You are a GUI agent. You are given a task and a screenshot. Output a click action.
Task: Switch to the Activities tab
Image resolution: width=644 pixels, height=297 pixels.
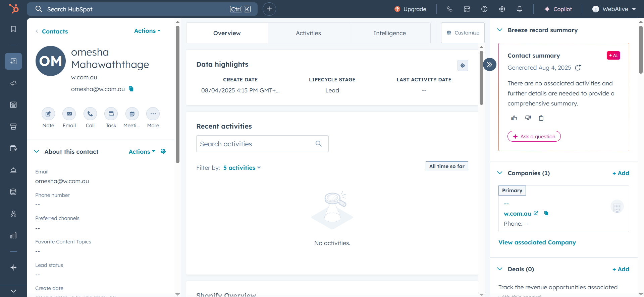[308, 33]
